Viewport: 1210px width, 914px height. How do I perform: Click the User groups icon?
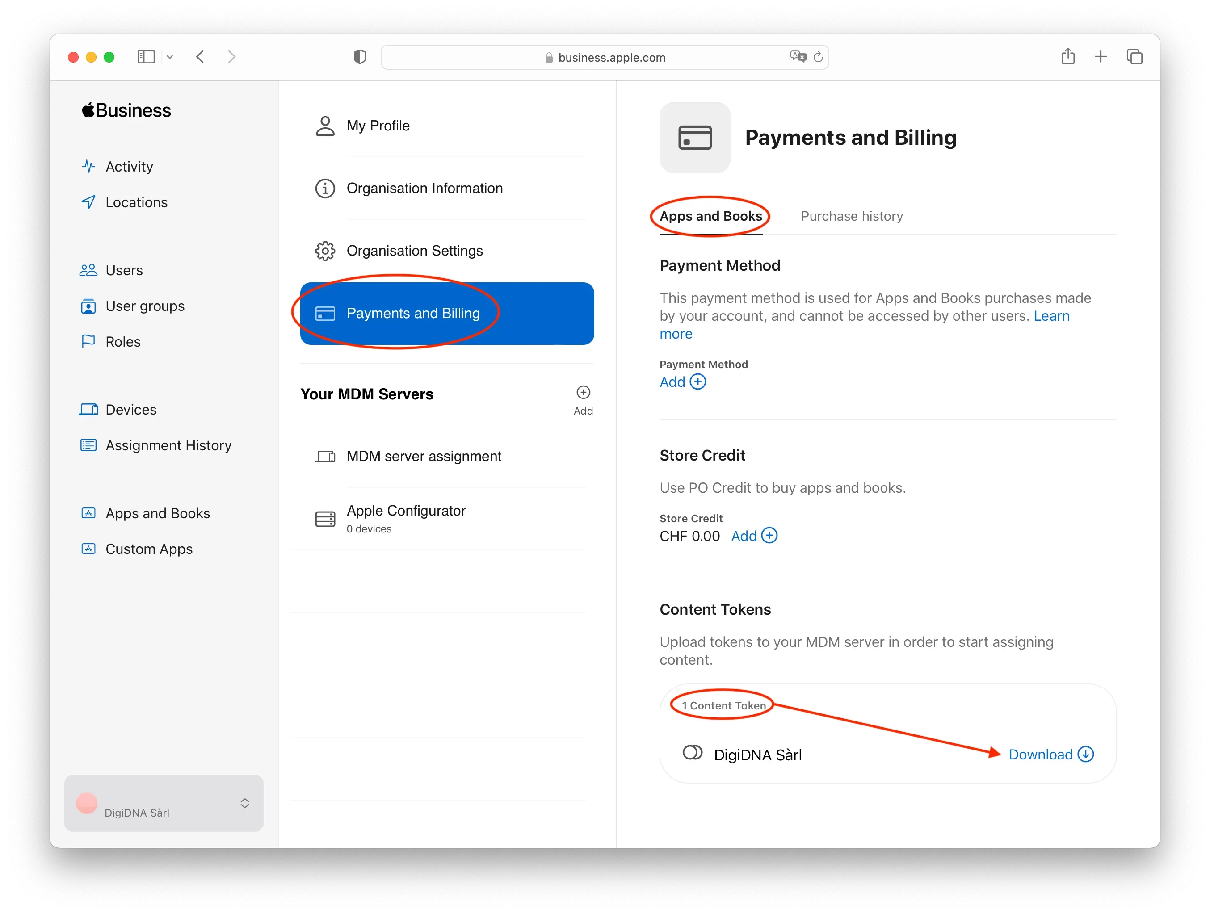pyautogui.click(x=88, y=306)
